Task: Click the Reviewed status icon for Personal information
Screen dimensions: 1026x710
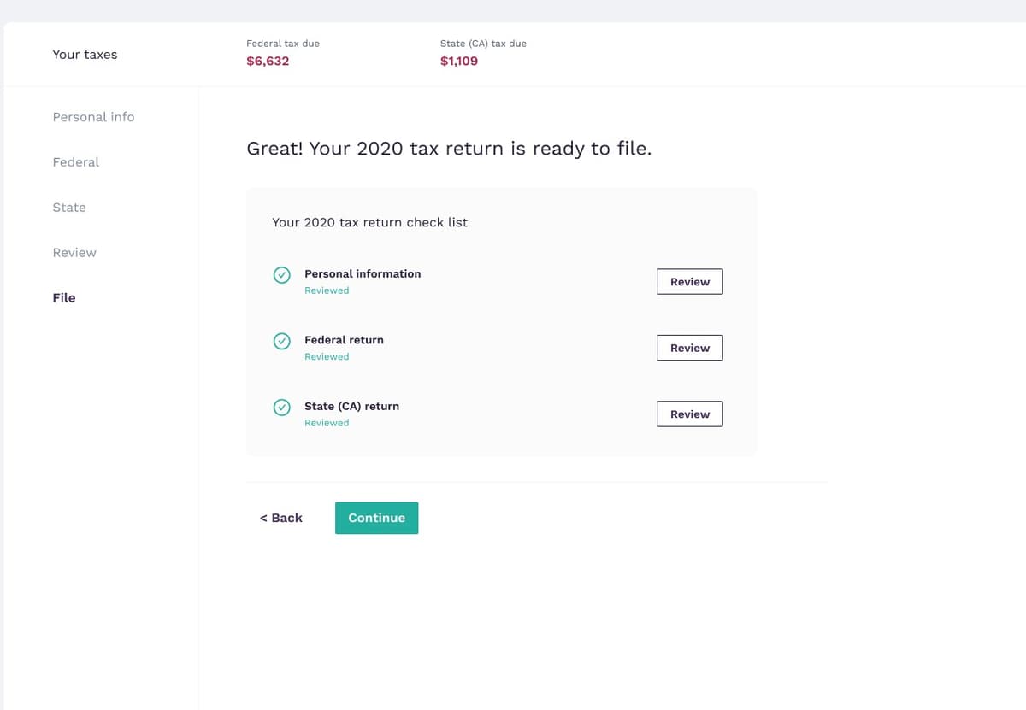Action: coord(282,275)
